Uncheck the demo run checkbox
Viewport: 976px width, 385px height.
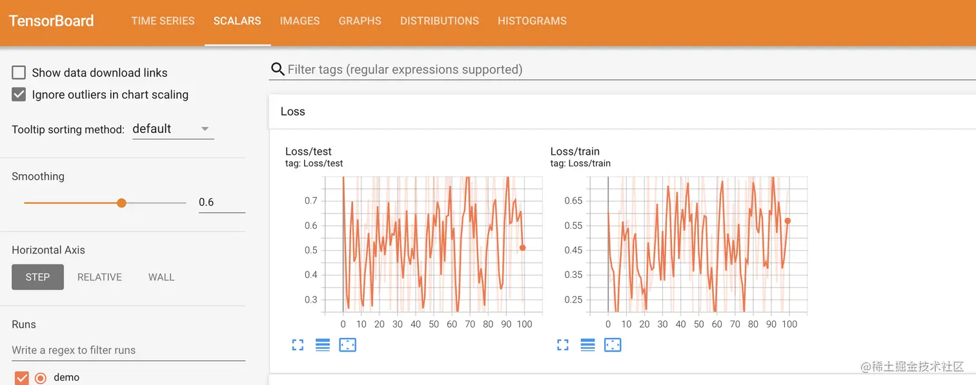pyautogui.click(x=21, y=378)
